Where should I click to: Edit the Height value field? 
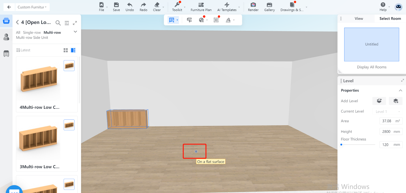[x=391, y=132]
